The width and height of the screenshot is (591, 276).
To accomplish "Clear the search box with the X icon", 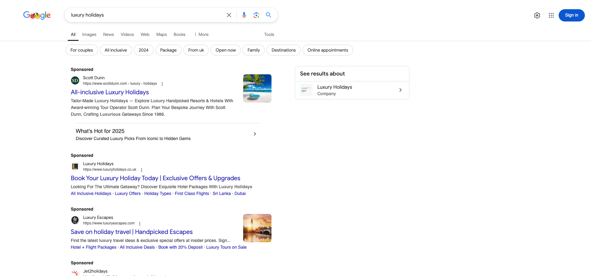I will point(229,15).
